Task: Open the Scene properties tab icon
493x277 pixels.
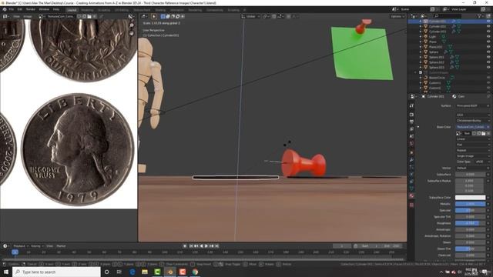Action: pyautogui.click(x=411, y=136)
